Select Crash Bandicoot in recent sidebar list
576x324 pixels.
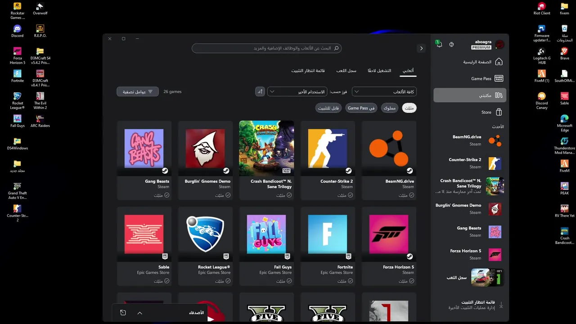point(469,186)
